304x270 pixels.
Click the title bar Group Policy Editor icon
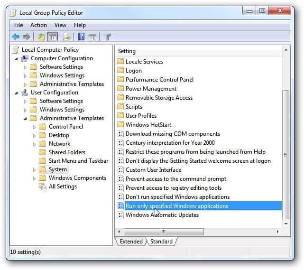[13, 13]
